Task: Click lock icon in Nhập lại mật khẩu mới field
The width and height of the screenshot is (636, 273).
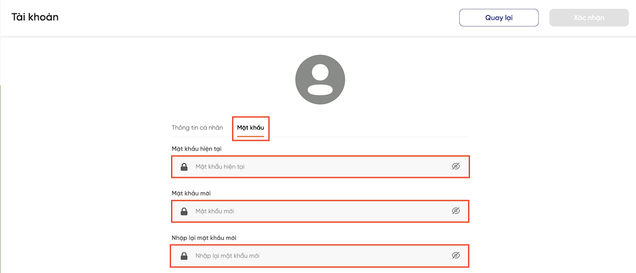Action: click(184, 256)
